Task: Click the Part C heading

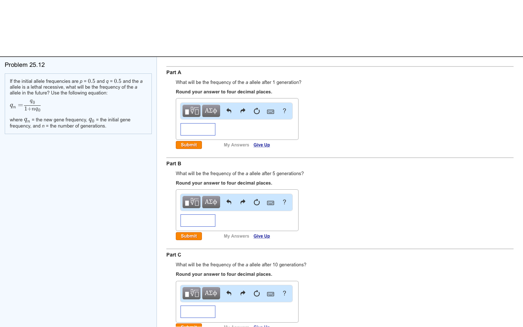Action: pyautogui.click(x=174, y=255)
